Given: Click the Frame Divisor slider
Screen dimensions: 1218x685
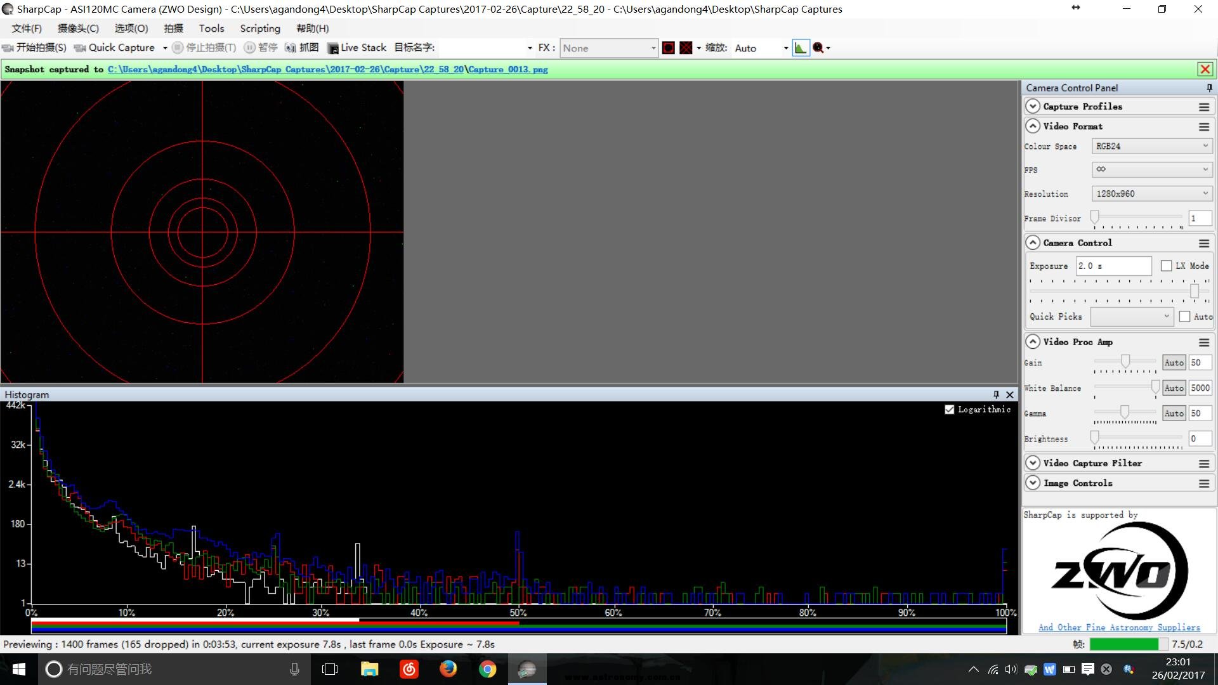Looking at the screenshot, I should pos(1137,218).
